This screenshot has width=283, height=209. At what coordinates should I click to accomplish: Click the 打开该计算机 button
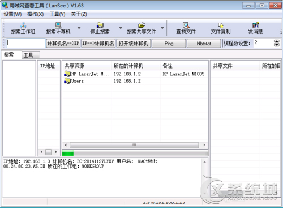[x=133, y=44]
